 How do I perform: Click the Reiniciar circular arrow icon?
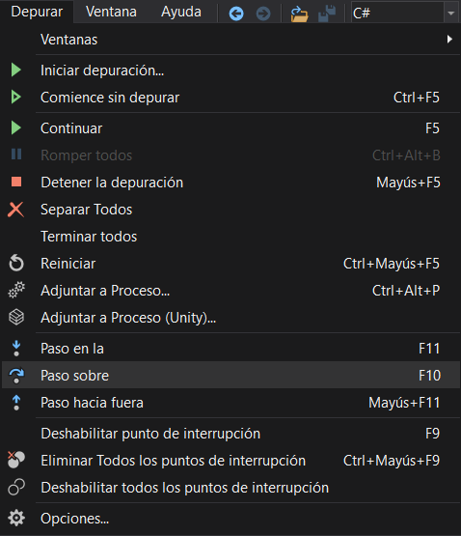point(16,264)
